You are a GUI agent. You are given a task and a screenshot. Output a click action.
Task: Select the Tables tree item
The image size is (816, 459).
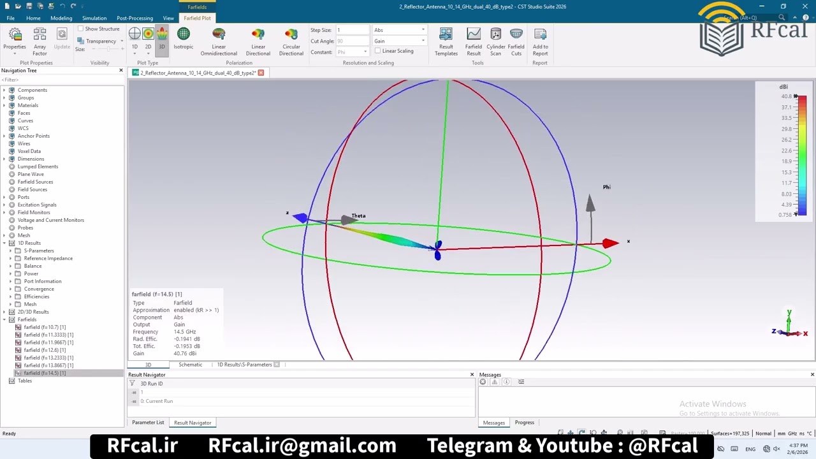25,381
